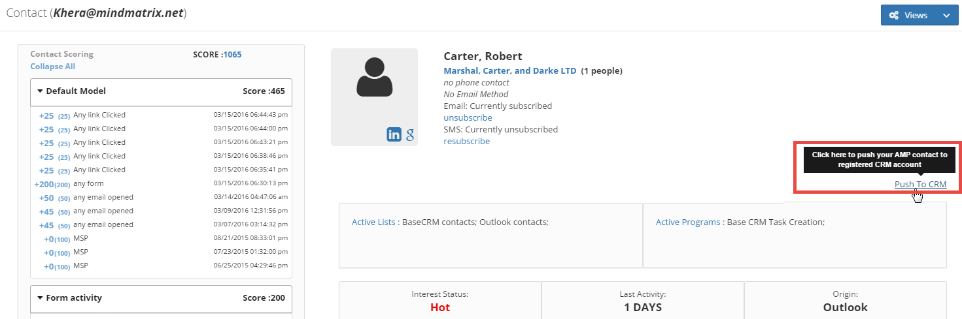The image size is (962, 319).
Task: Click the Hot interest status value
Action: tap(440, 307)
